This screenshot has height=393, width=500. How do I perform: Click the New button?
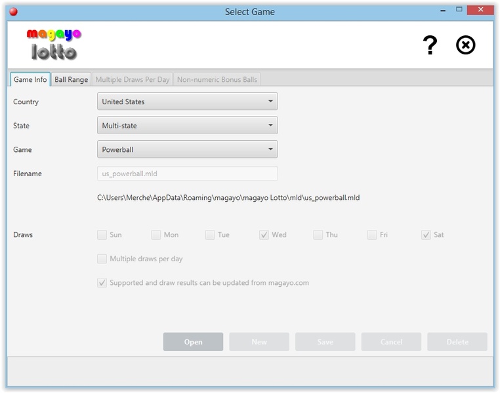[259, 342]
